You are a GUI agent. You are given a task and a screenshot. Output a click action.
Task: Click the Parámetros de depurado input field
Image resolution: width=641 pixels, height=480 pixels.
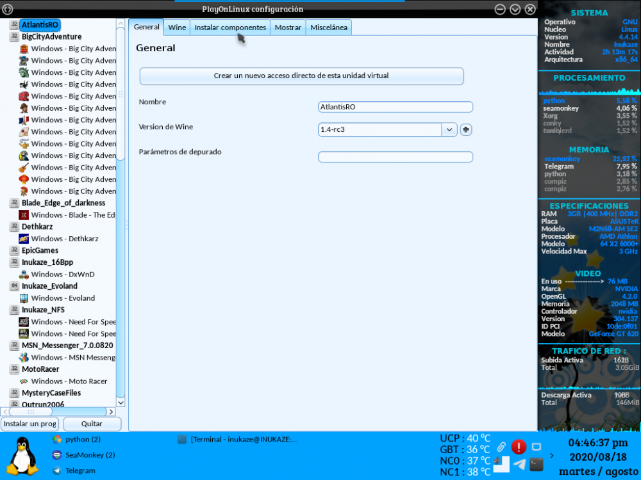pos(395,157)
